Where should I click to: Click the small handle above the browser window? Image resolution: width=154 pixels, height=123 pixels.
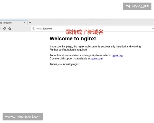click(92, 17)
